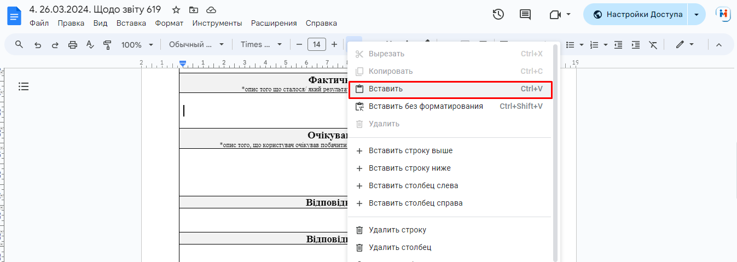Run the spelling and grammar check icon
The image size is (737, 262).
[x=90, y=45]
